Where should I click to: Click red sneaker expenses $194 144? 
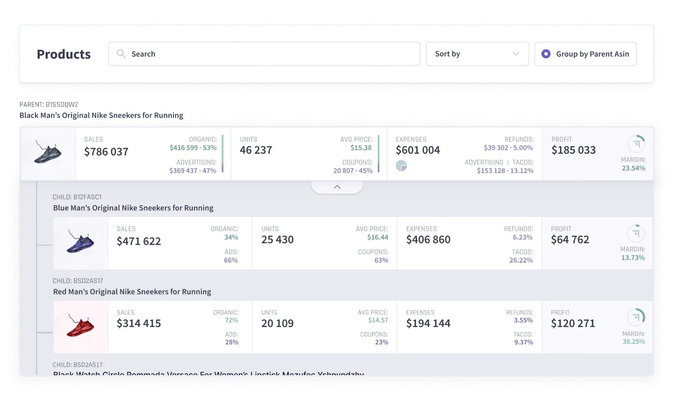428,323
